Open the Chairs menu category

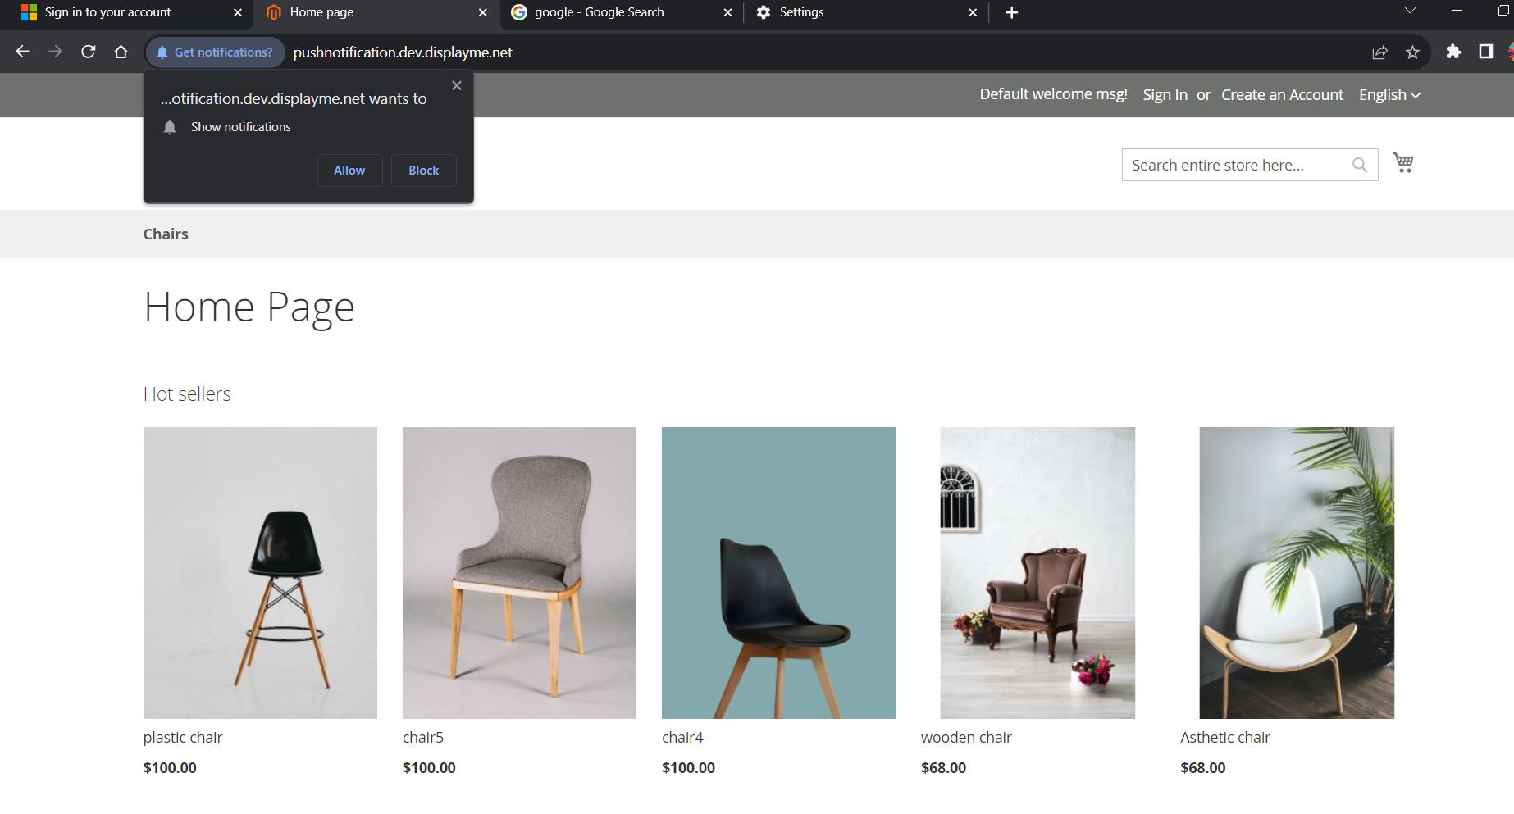[x=166, y=234]
